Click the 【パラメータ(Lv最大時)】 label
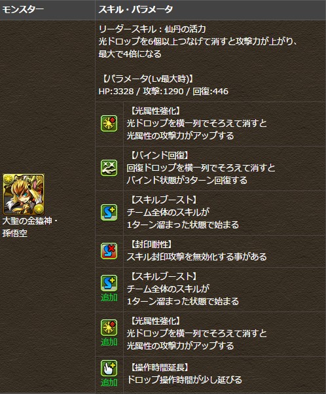The image size is (326, 394). [147, 79]
